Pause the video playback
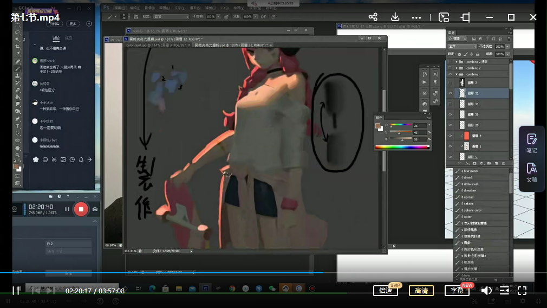Screen dimensions: 547x308 [x=16, y=291]
